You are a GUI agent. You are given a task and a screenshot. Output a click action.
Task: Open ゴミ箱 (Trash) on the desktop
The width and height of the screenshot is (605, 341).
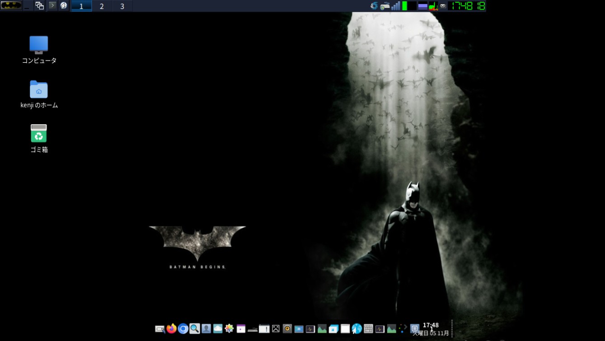(x=39, y=134)
